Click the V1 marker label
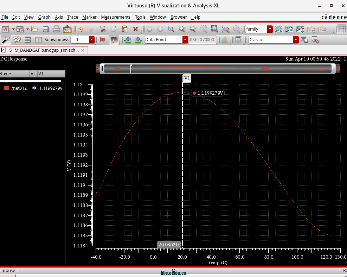This screenshot has height=277, width=347. [x=187, y=78]
